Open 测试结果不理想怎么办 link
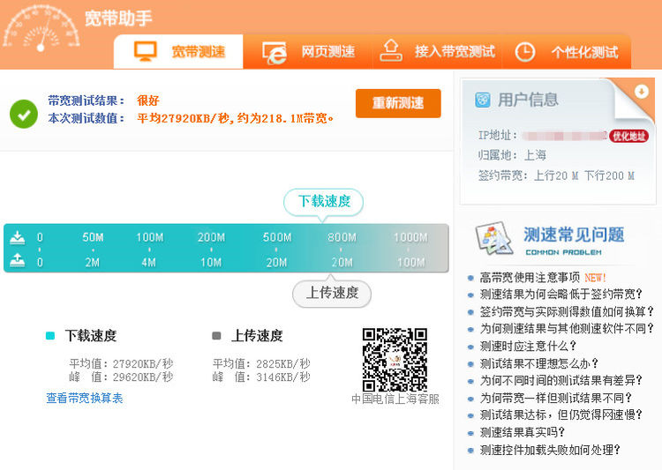 539,363
